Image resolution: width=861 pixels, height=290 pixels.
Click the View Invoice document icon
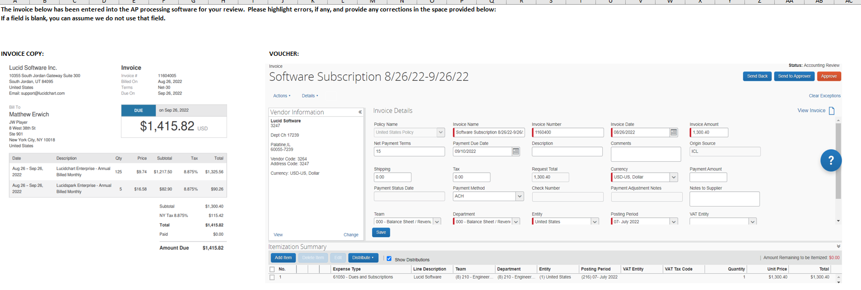pyautogui.click(x=832, y=111)
